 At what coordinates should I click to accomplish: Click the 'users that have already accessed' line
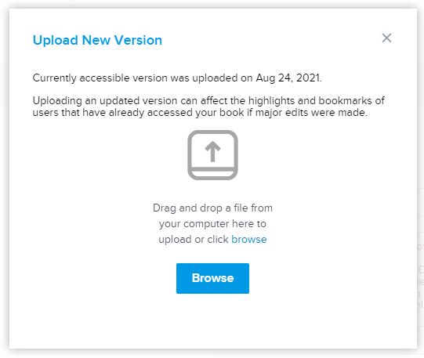click(x=113, y=112)
